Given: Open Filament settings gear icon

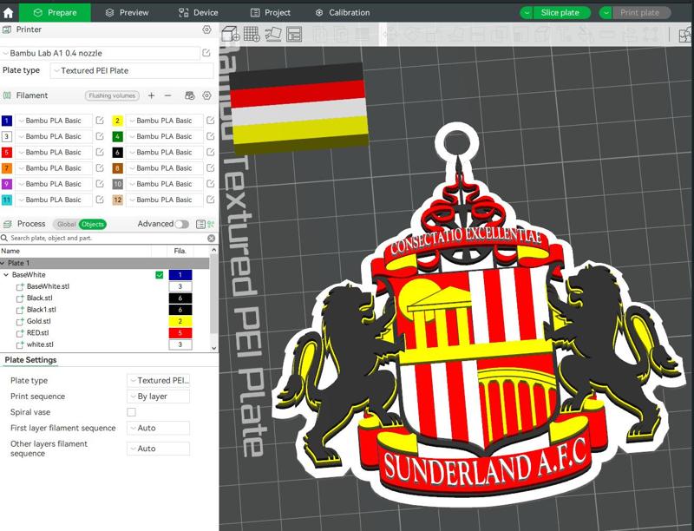Looking at the screenshot, I should point(206,95).
